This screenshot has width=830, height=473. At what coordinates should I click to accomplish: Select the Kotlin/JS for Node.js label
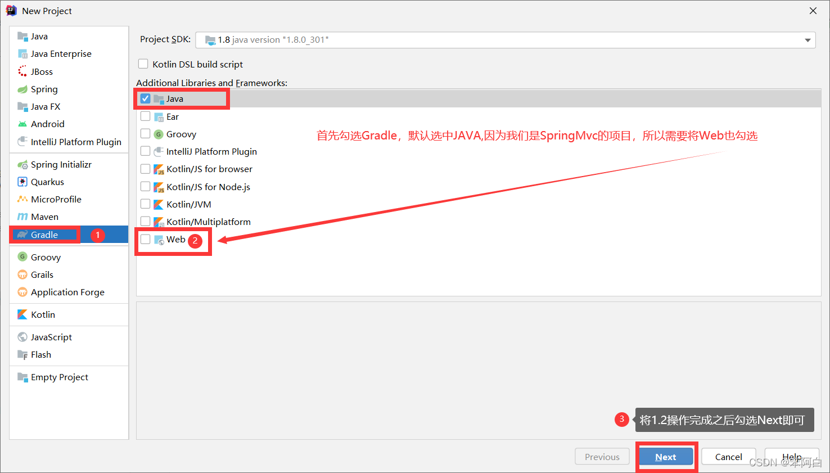coord(209,187)
